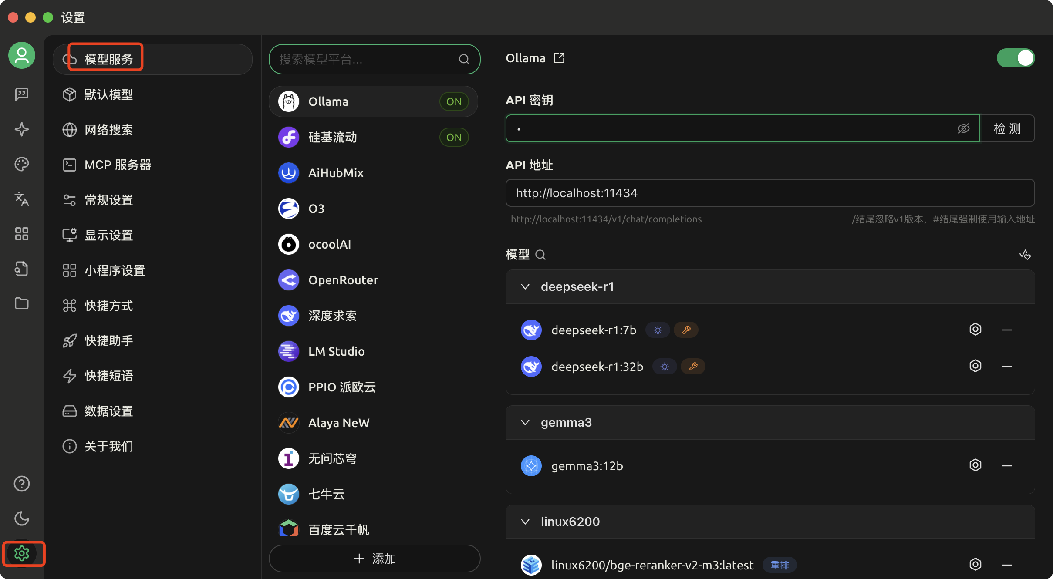Collapse the gemma3 model group

pos(525,422)
